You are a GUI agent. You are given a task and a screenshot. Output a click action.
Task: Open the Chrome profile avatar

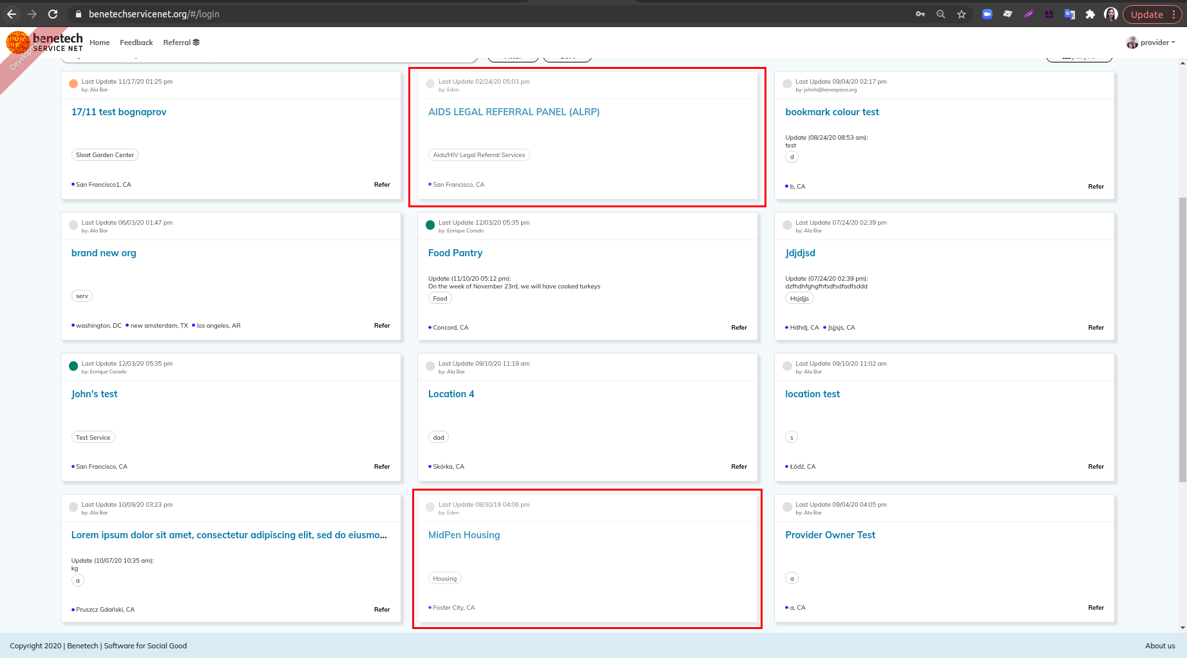pos(1111,14)
